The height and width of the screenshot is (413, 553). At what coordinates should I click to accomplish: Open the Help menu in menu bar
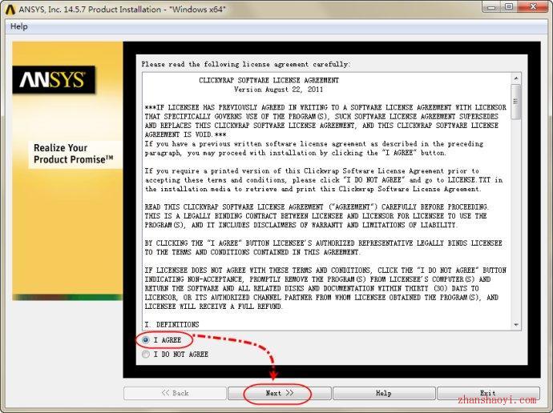19,26
